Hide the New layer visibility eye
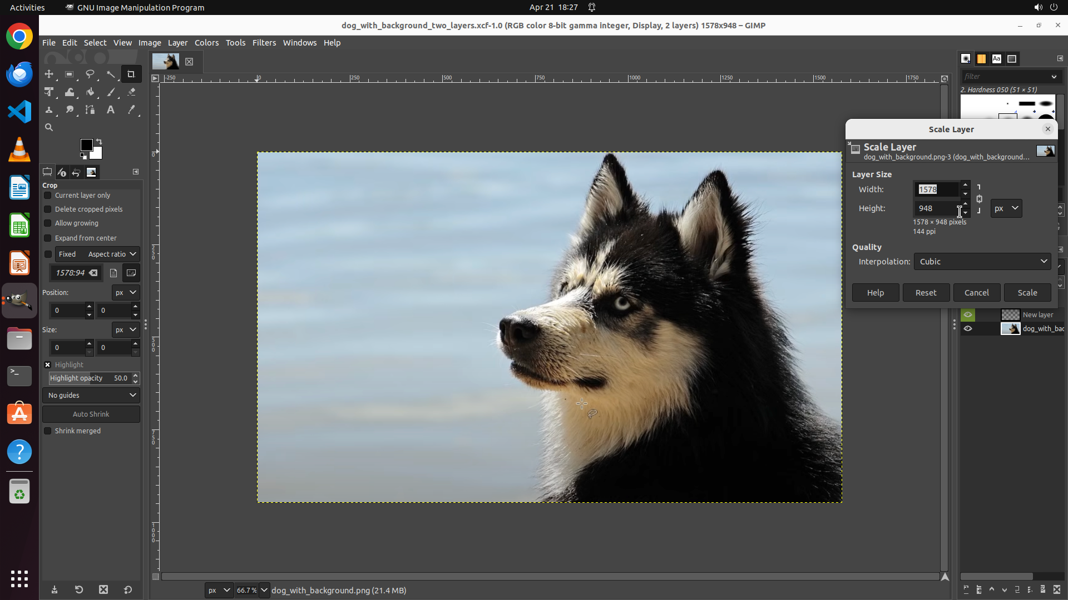 click(968, 315)
